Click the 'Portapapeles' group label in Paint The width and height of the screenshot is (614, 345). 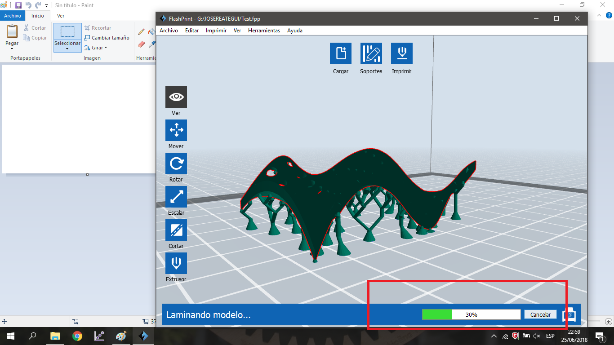(25, 58)
